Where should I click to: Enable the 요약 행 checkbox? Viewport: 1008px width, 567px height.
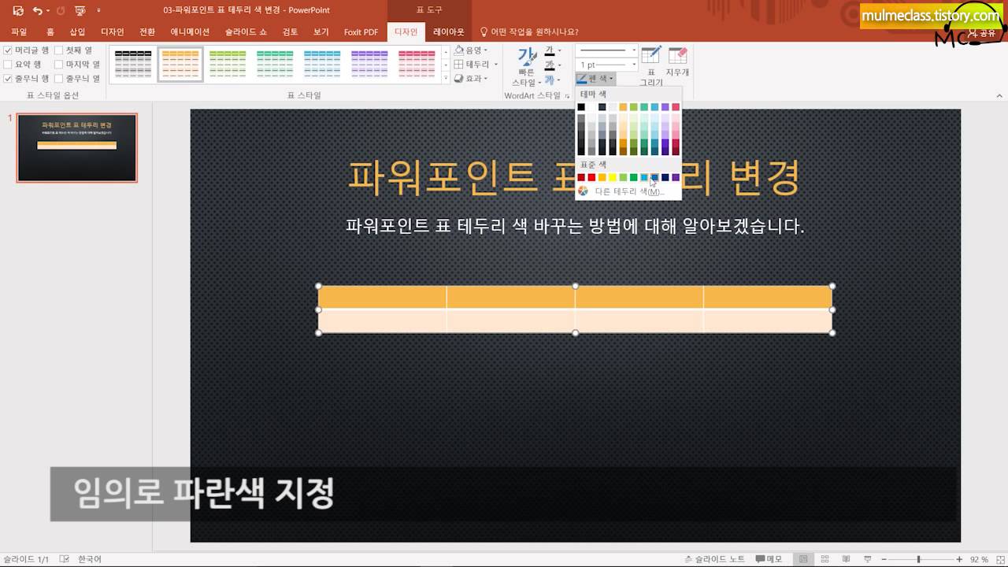8,65
